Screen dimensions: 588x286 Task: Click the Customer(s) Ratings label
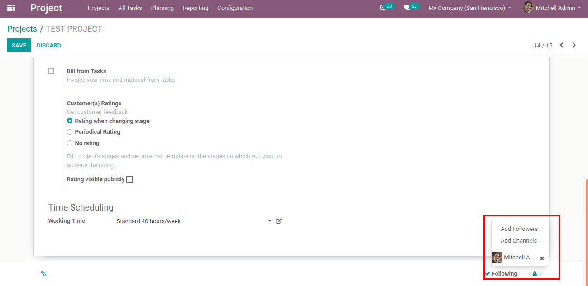tap(94, 103)
